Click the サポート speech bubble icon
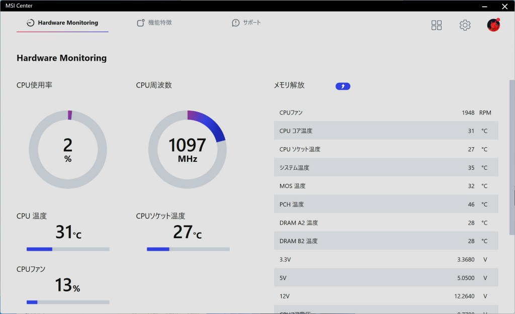 235,23
